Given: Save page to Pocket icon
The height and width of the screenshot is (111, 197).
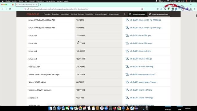Looking at the screenshot, I should tap(158, 9).
